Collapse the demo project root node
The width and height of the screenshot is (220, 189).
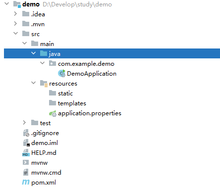7,3
